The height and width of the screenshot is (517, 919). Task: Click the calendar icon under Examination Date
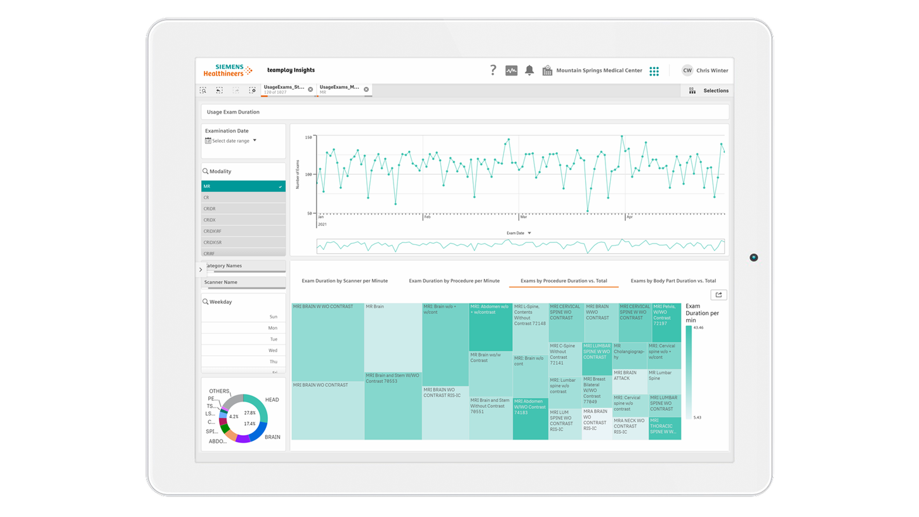(x=208, y=141)
